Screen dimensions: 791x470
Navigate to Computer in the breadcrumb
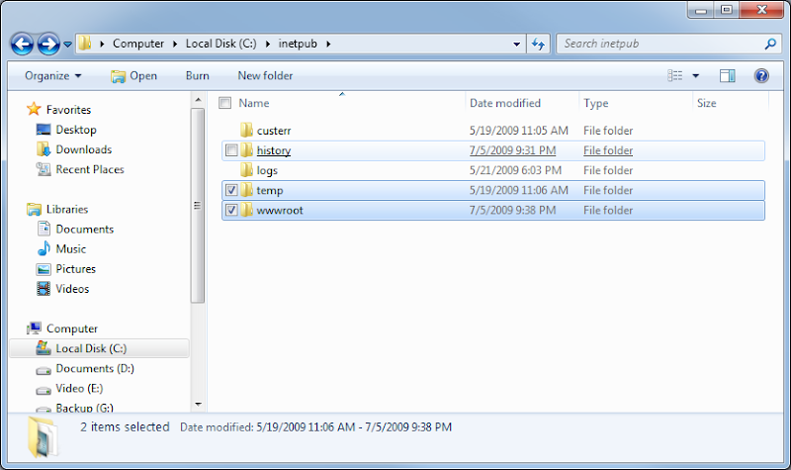coord(138,44)
